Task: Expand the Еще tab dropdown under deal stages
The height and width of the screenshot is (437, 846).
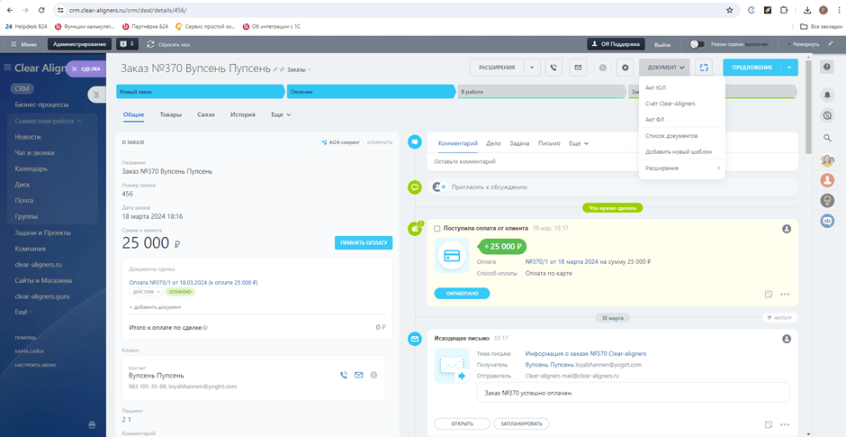Action: click(x=281, y=114)
